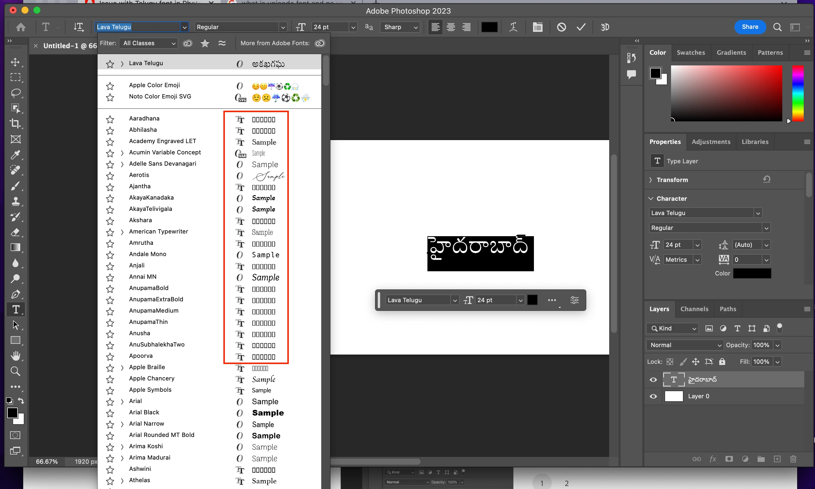Cancel current edits with the circle-slash icon
This screenshot has height=489, width=815.
561,27
